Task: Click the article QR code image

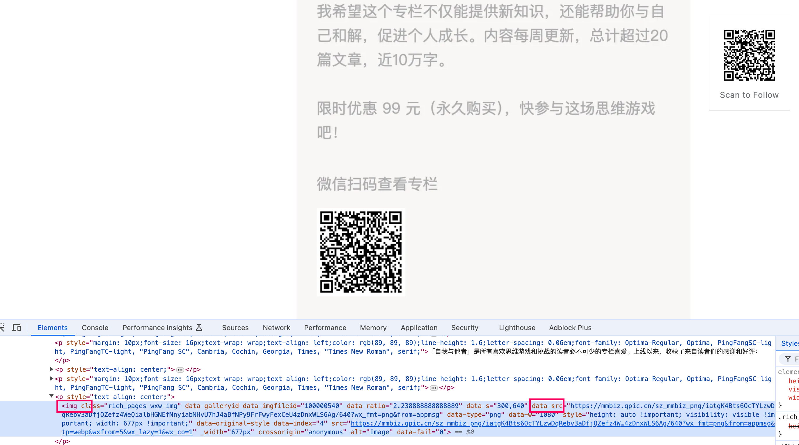Action: (361, 252)
